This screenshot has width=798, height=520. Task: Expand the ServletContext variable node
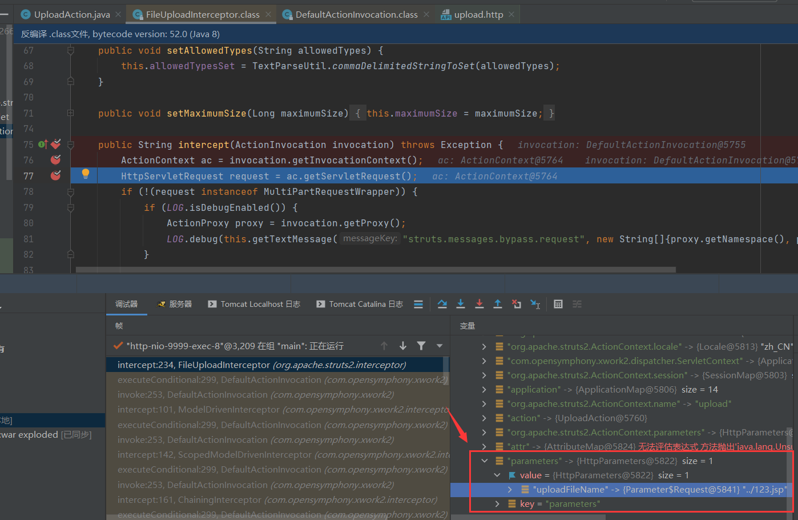[x=484, y=361]
